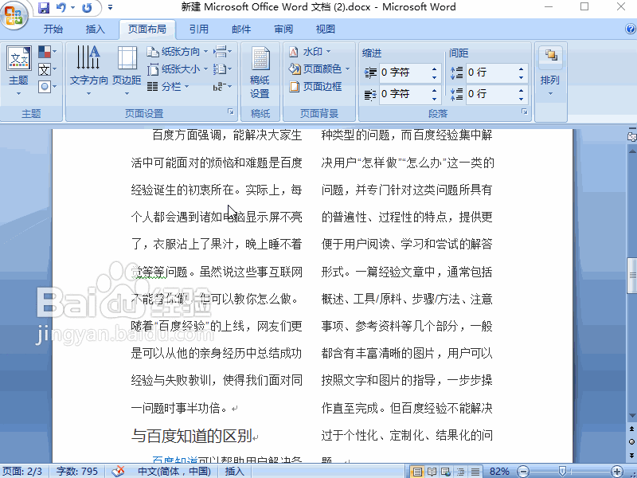
Task: Click the zoom slider handle
Action: [x=562, y=472]
